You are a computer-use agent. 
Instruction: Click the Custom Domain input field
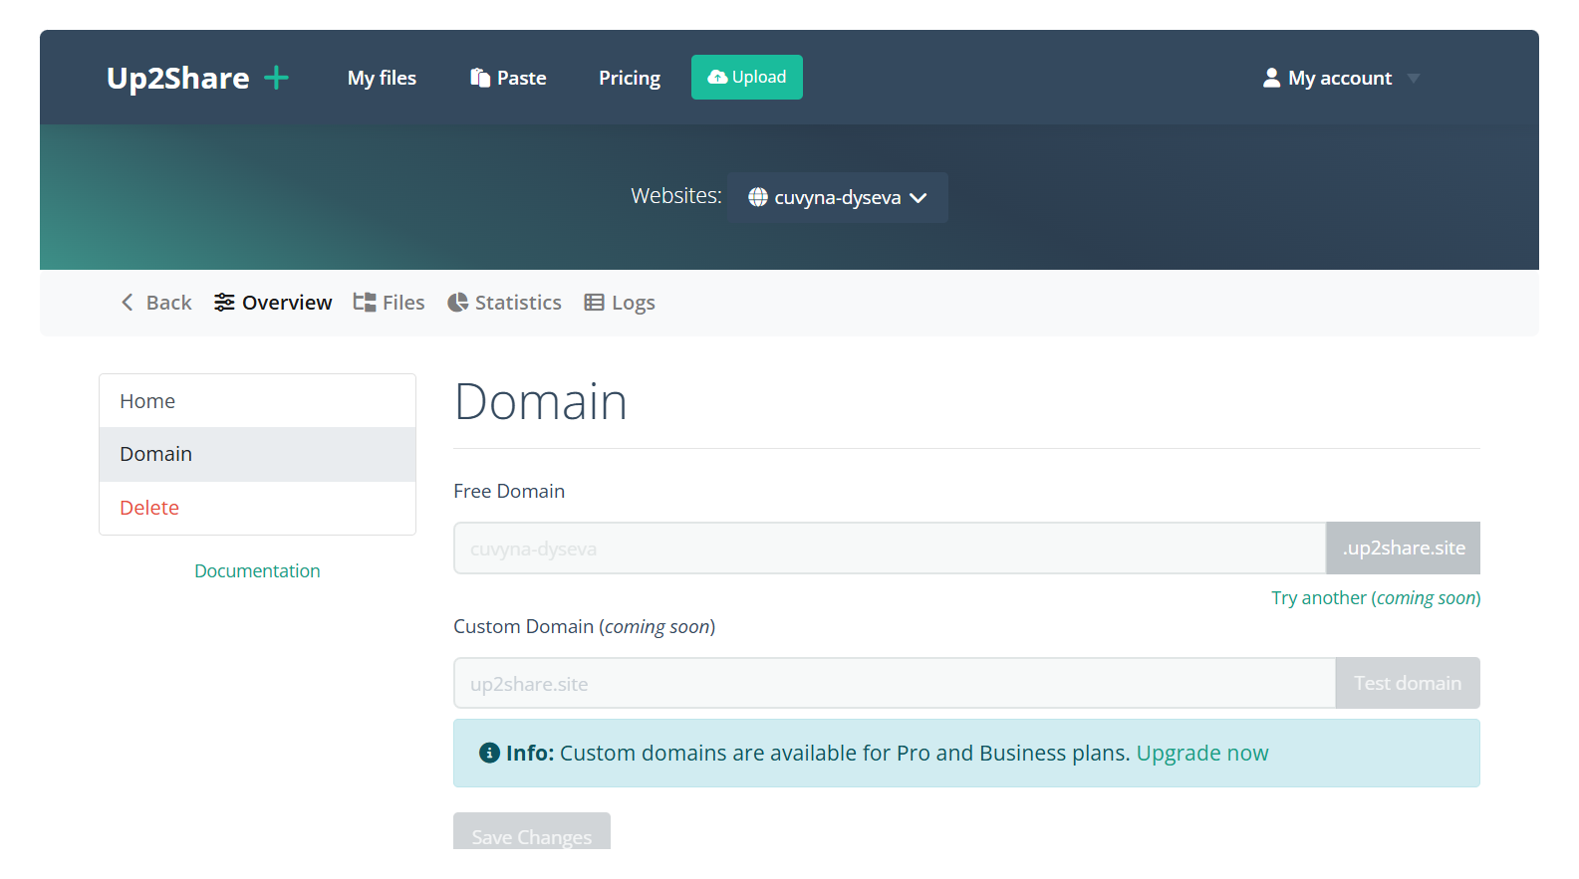(895, 683)
